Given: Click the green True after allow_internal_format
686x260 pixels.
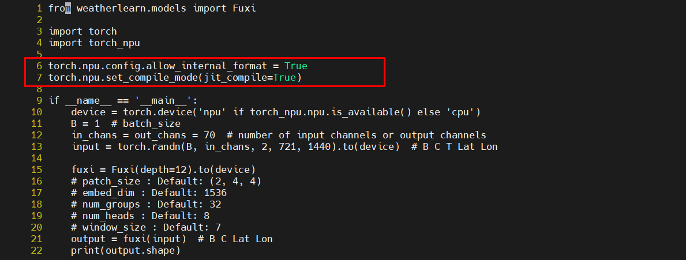Looking at the screenshot, I should (x=295, y=66).
